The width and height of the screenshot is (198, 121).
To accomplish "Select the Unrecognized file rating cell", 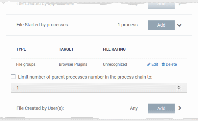I will [x=115, y=64].
